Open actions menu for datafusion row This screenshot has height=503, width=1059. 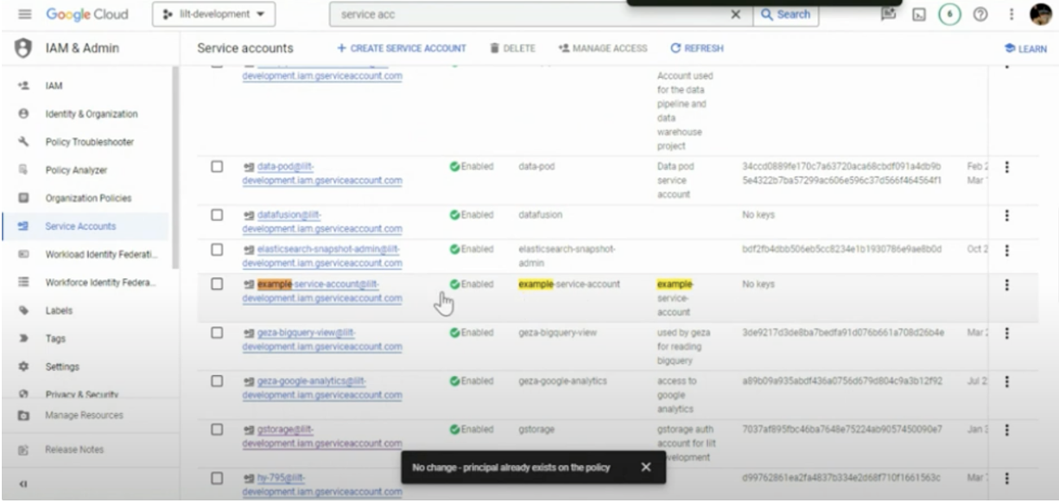[x=1007, y=215]
